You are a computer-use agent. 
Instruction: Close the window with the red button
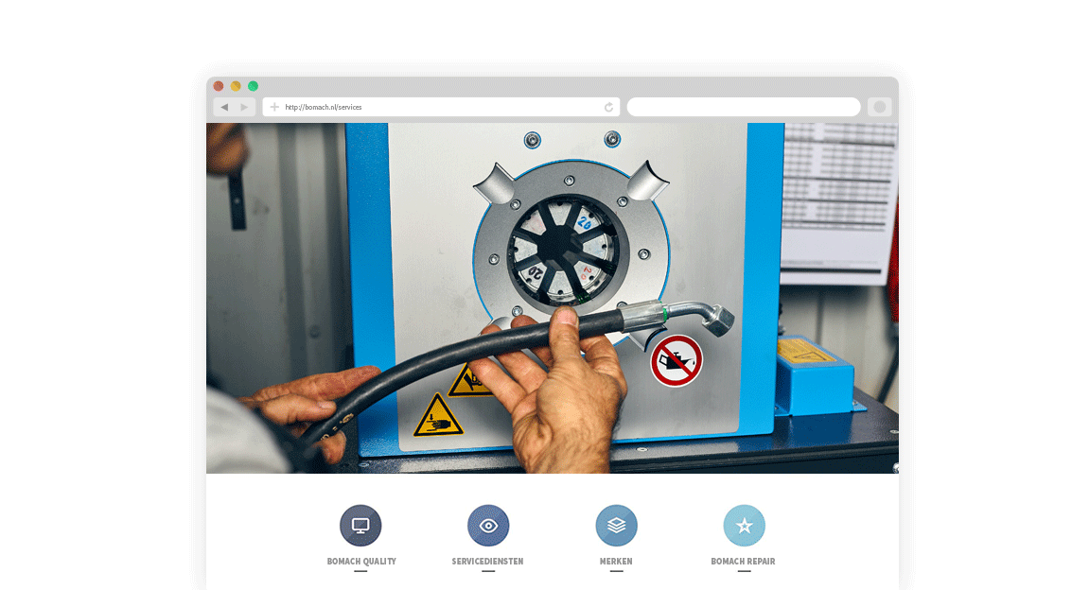[x=219, y=86]
